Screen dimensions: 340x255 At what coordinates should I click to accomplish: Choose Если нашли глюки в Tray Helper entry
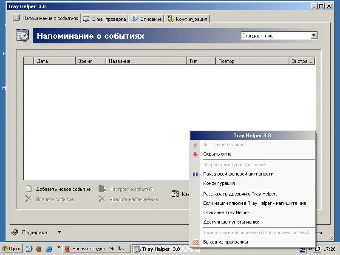click(x=252, y=203)
